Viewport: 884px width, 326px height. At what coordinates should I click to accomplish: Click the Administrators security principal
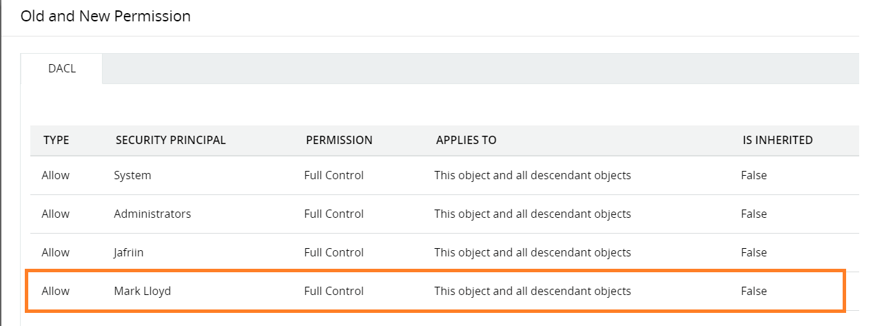pos(152,214)
